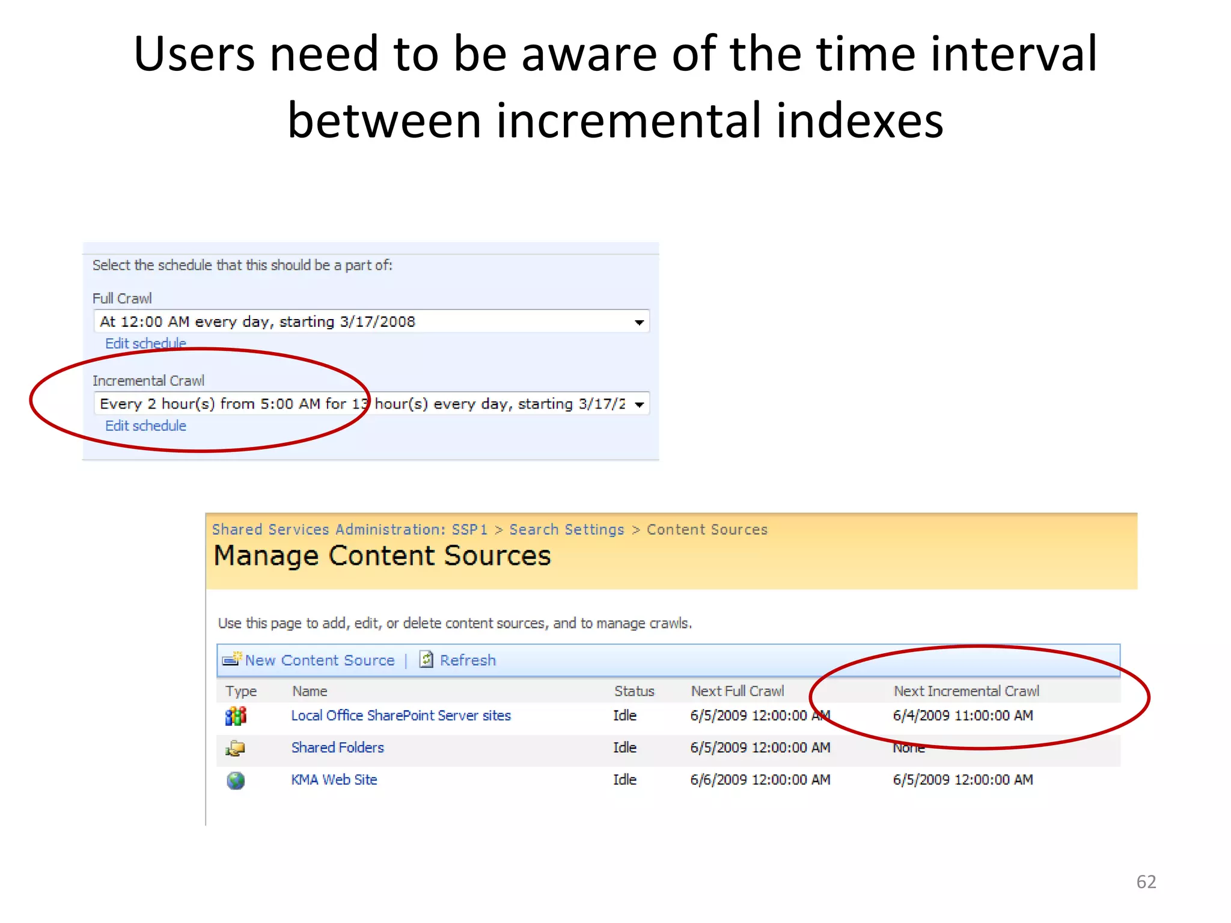
Task: Click the KMA Web Site globe icon
Action: [236, 781]
